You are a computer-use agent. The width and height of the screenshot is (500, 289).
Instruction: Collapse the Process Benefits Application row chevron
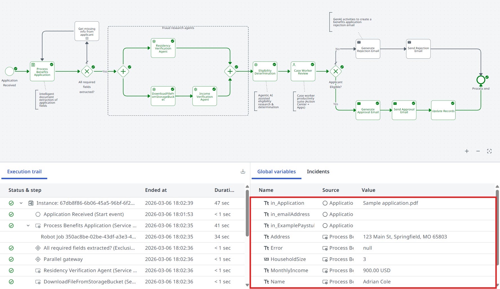click(x=28, y=226)
